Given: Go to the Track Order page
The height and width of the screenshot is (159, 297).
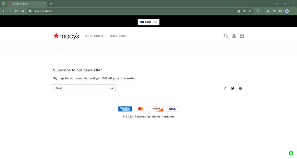Looking at the screenshot, I should (x=118, y=36).
